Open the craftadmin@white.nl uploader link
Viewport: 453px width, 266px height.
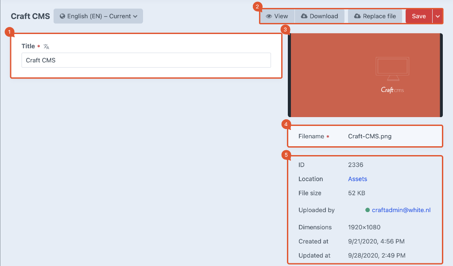tap(401, 210)
